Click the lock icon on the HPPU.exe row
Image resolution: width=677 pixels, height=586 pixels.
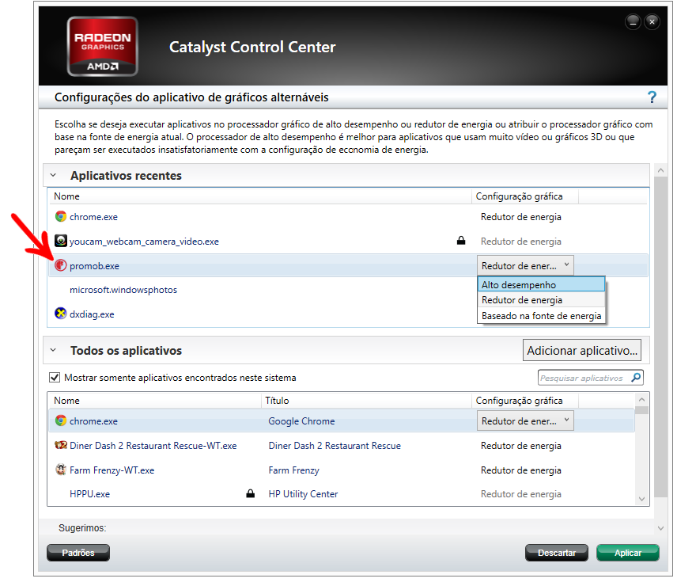251,493
